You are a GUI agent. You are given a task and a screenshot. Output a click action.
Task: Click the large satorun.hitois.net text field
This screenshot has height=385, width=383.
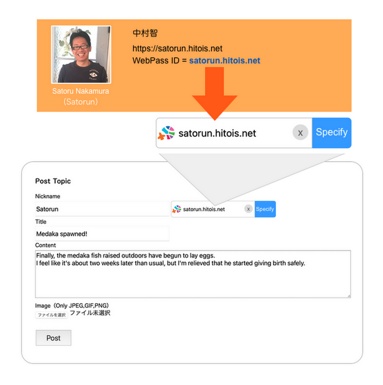pyautogui.click(x=234, y=133)
